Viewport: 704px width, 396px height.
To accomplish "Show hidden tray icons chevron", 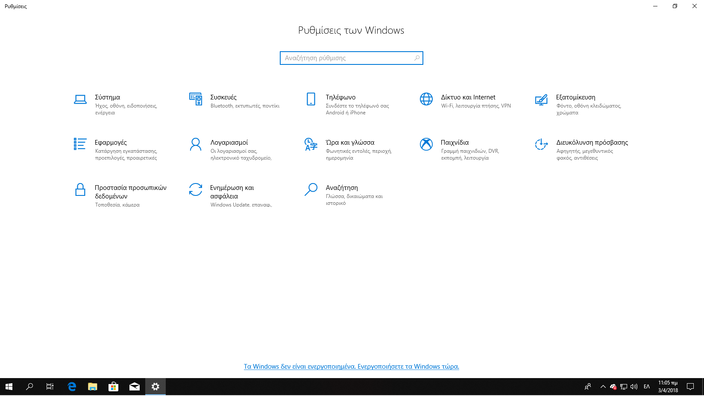I will point(603,387).
